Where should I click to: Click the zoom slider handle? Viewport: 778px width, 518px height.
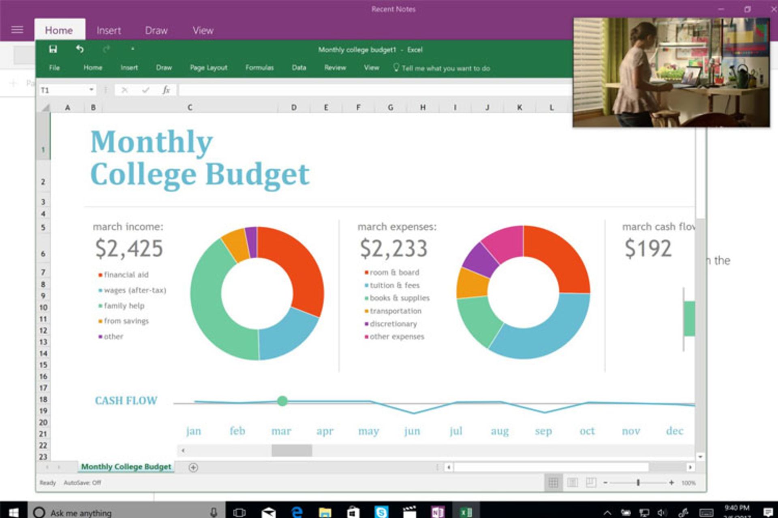point(638,482)
